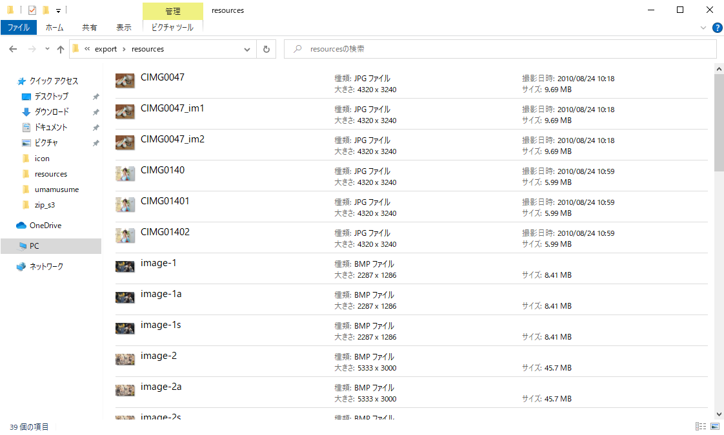
Task: Select the image-1a thumbnail
Action: pos(125,297)
